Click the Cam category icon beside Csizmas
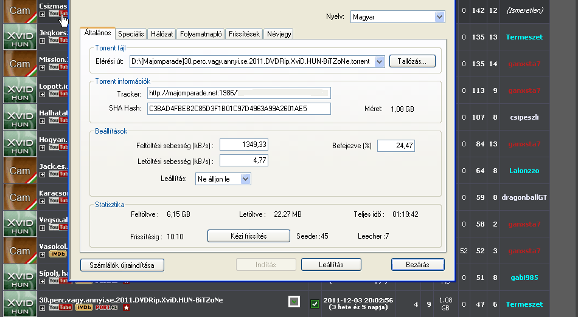The height and width of the screenshot is (317, 578). pyautogui.click(x=20, y=11)
